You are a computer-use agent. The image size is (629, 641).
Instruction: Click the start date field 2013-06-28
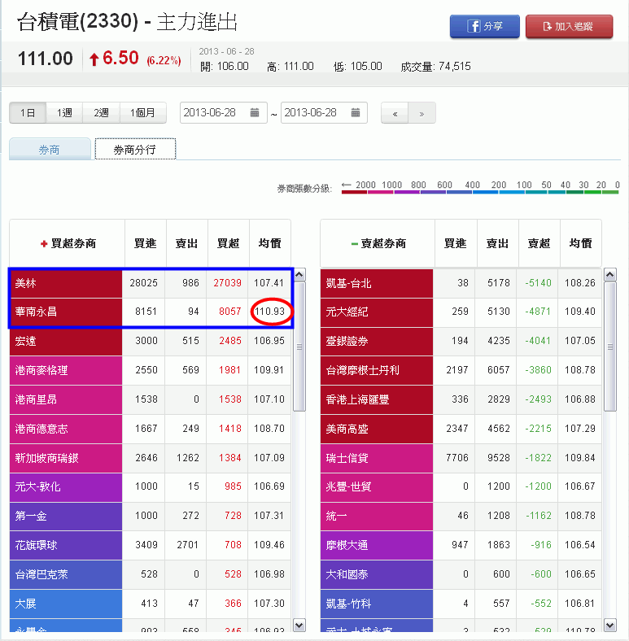[x=223, y=112]
